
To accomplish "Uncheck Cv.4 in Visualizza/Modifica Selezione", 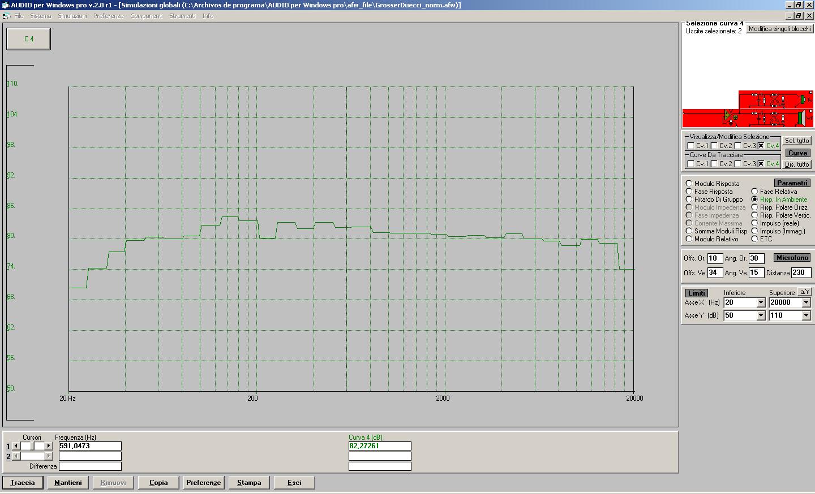I will click(x=761, y=146).
